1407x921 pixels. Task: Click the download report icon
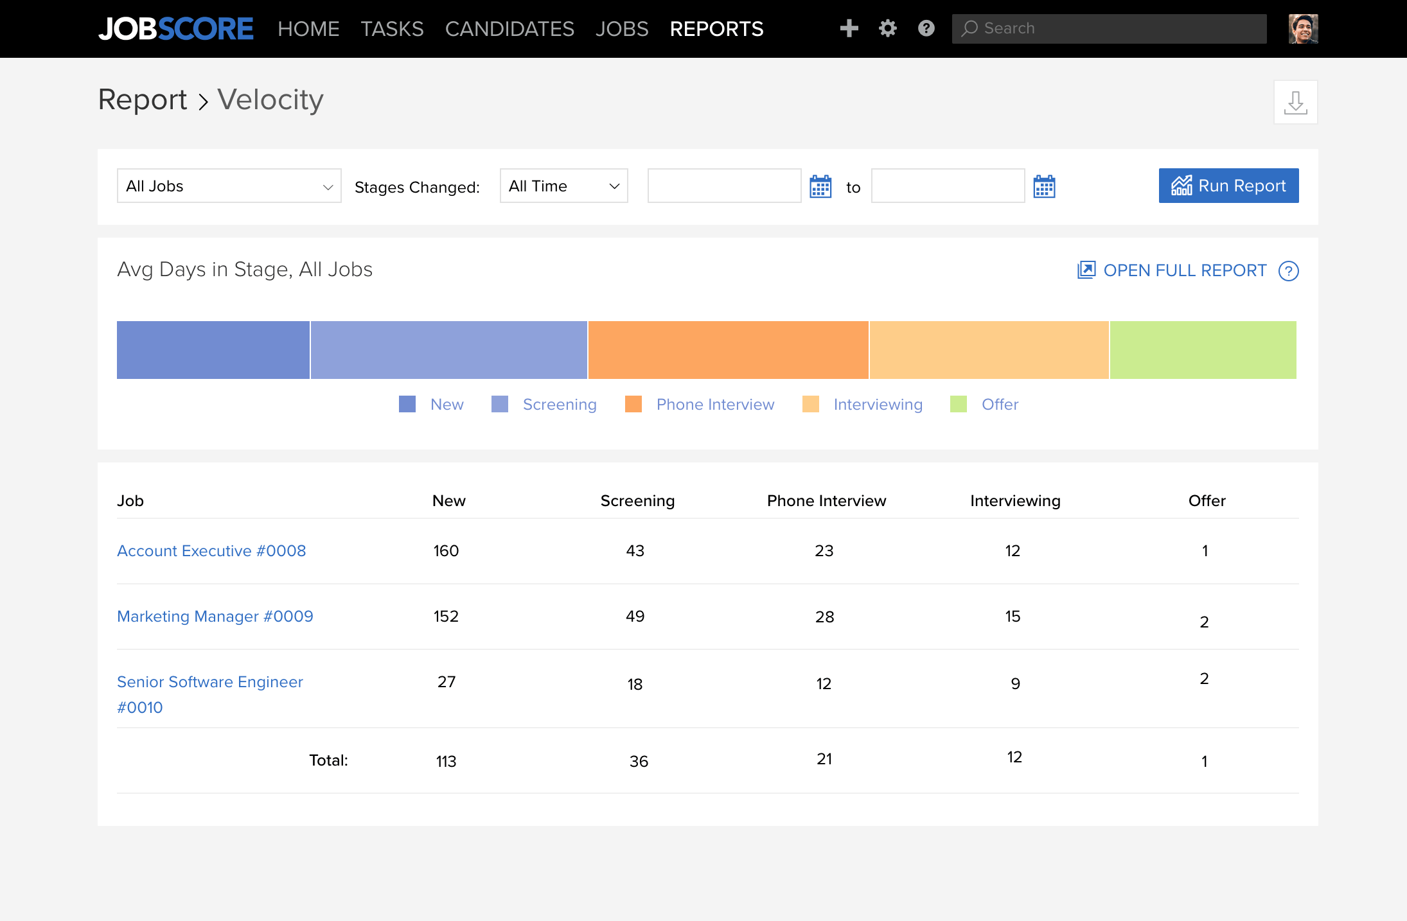pyautogui.click(x=1295, y=102)
